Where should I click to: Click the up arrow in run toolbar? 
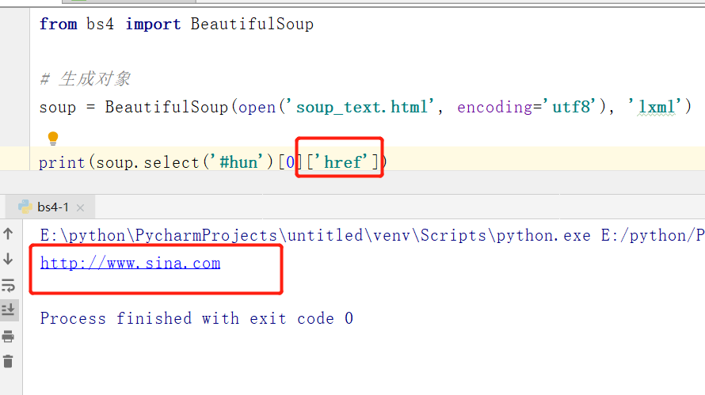coord(8,234)
